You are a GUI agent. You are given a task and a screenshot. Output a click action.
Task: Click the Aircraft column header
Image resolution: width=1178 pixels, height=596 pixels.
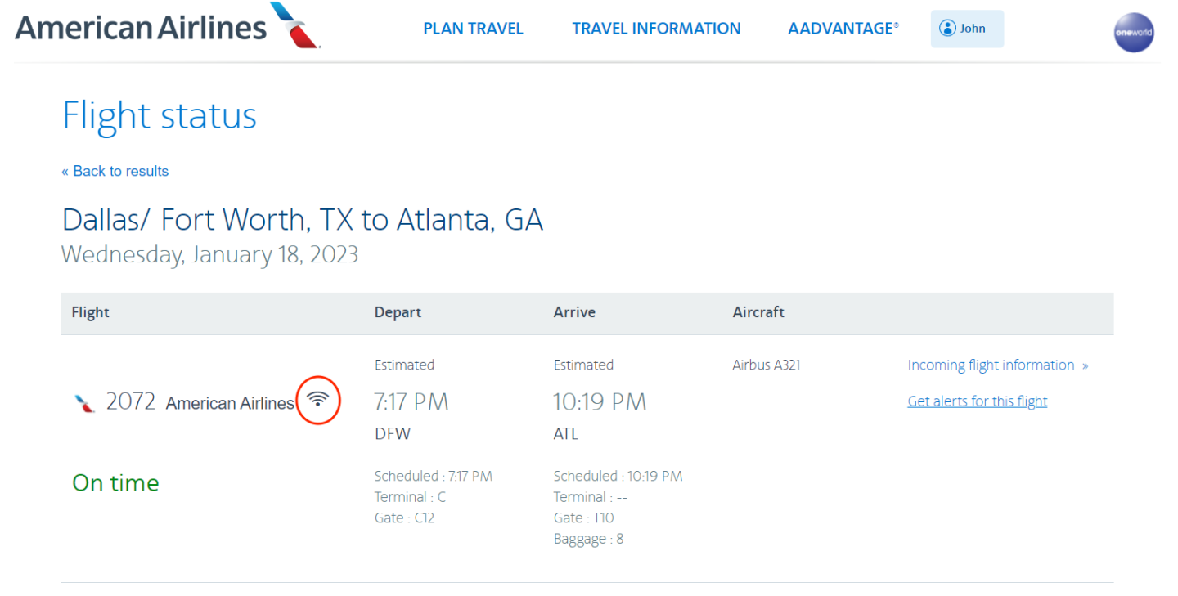point(758,312)
